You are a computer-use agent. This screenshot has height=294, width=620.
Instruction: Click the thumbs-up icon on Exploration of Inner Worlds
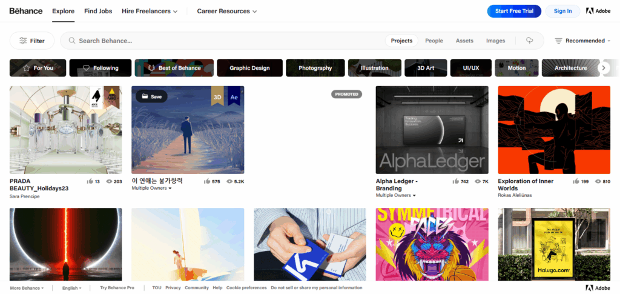[x=576, y=181]
